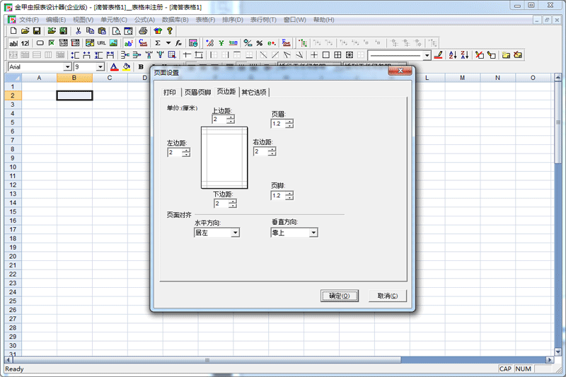Pick fill color with paint bucket icon
Viewport: 566px width, 377px height.
(127, 66)
